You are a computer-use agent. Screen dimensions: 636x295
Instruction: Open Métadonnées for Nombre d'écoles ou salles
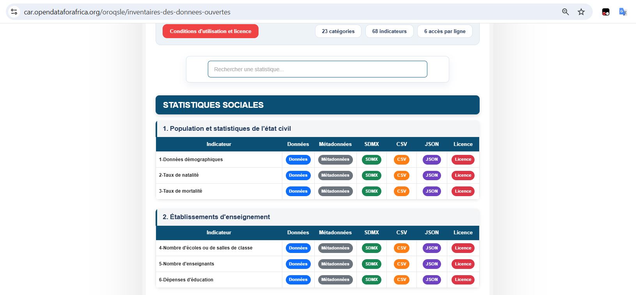(x=335, y=248)
